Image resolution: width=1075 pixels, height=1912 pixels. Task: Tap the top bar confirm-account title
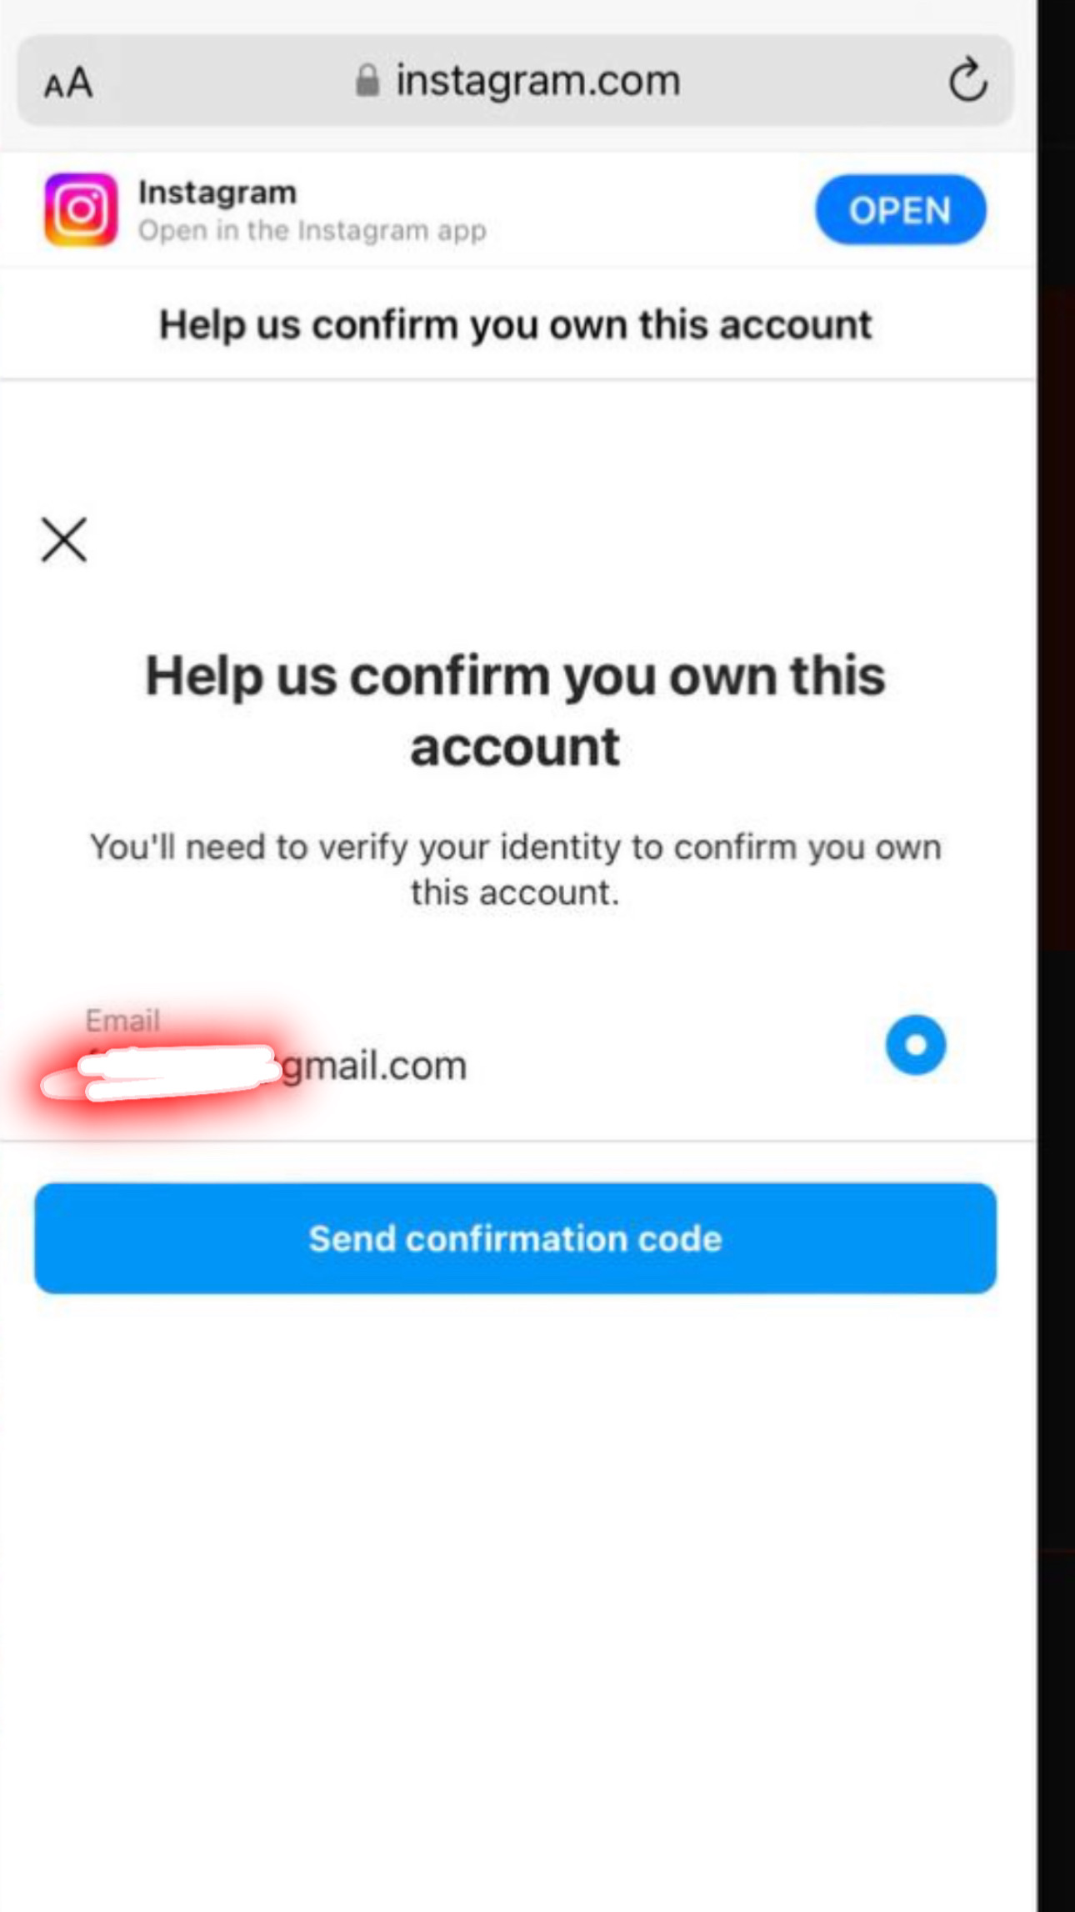tap(516, 324)
